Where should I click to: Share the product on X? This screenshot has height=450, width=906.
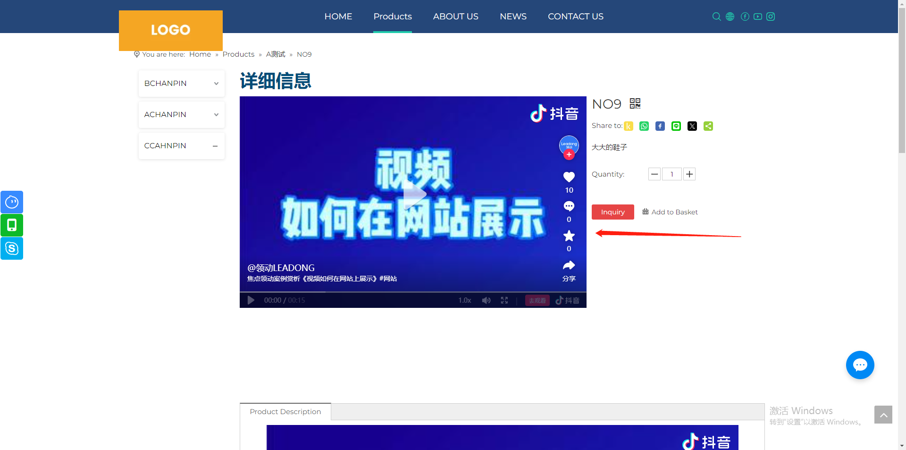(x=692, y=126)
